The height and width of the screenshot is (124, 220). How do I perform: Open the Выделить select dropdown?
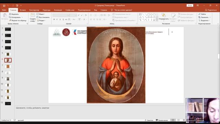pos(204,21)
